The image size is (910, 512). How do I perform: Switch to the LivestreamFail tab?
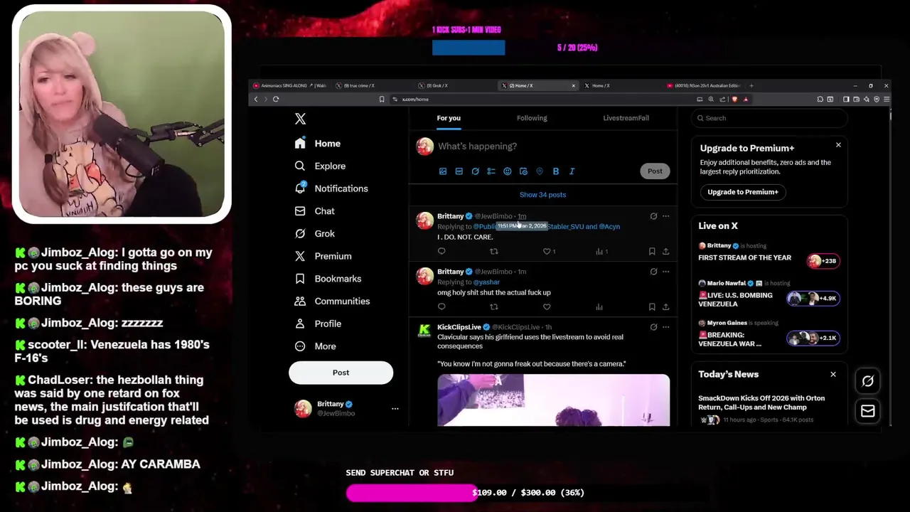(x=626, y=118)
